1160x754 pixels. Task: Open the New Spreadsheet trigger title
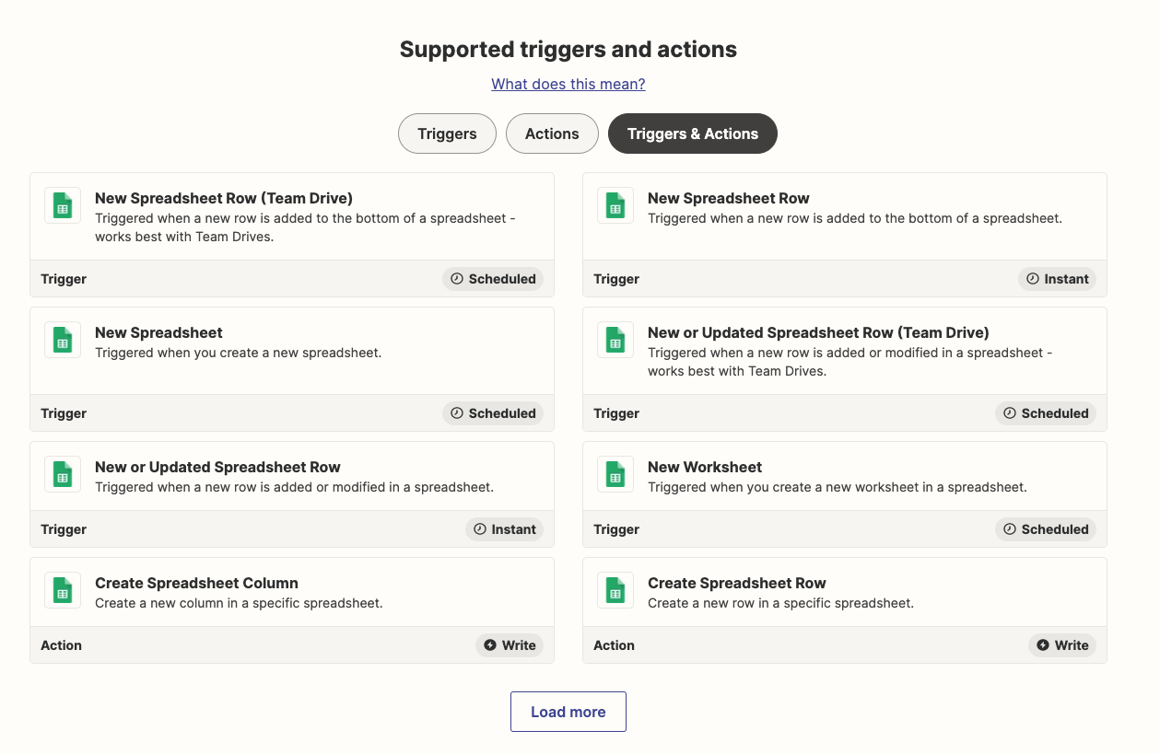(158, 332)
